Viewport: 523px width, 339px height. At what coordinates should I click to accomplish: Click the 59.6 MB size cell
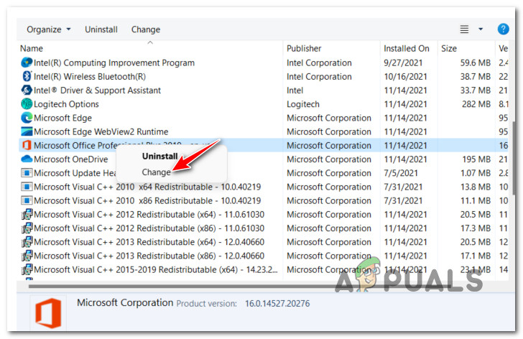[476, 62]
